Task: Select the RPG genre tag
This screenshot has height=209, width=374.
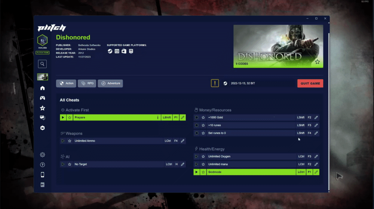Action: (87, 84)
